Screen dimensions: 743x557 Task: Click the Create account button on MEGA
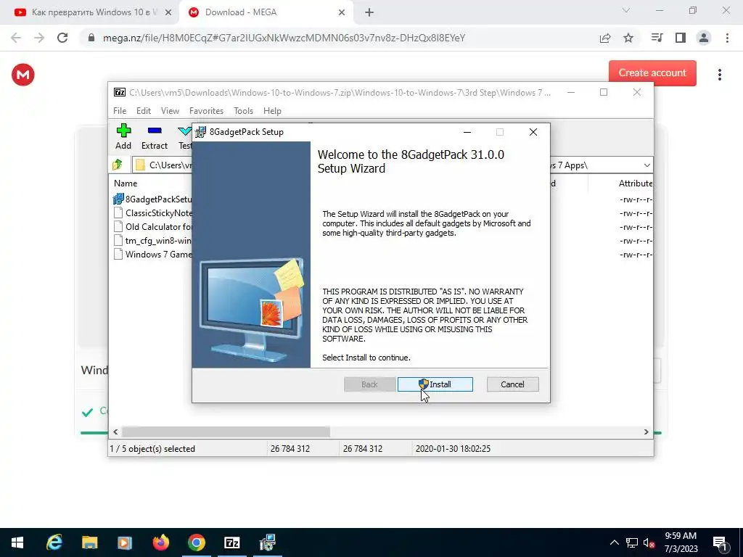(x=652, y=73)
